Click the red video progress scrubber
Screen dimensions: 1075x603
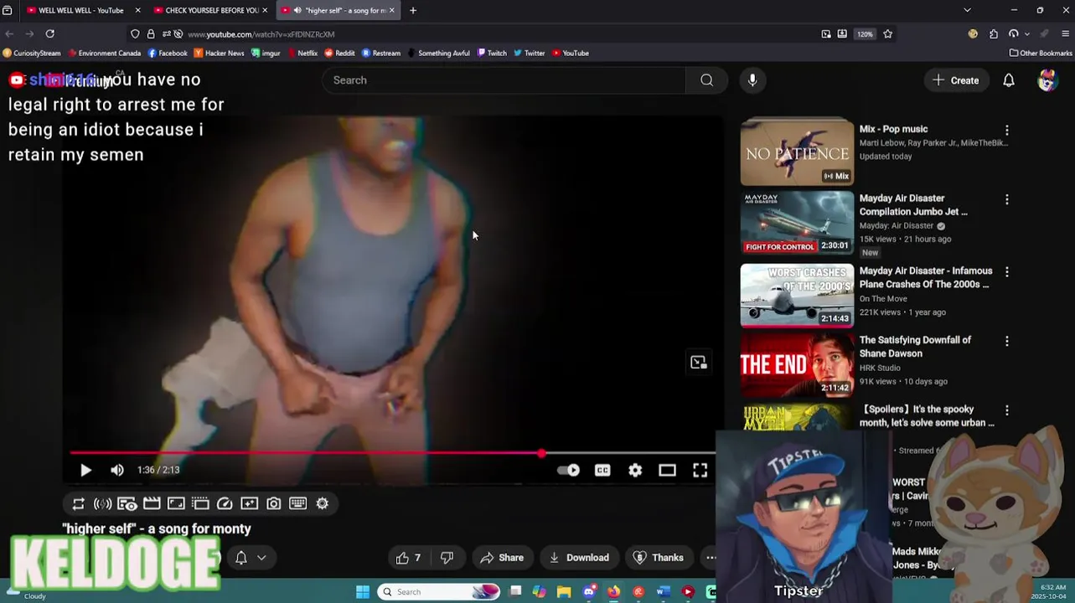point(541,453)
